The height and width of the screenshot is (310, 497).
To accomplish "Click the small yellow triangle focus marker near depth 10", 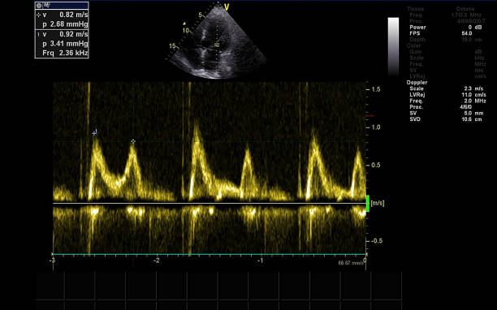I will (184, 23).
